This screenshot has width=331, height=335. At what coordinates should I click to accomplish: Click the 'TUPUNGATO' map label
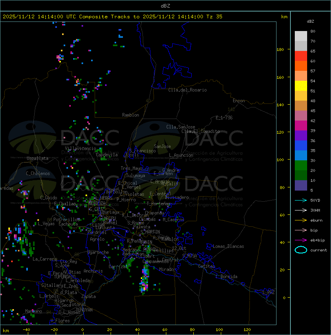tap(64, 277)
